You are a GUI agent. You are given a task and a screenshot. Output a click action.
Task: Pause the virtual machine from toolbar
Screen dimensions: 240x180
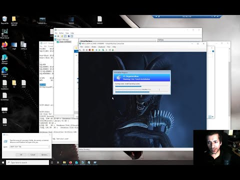96,50
